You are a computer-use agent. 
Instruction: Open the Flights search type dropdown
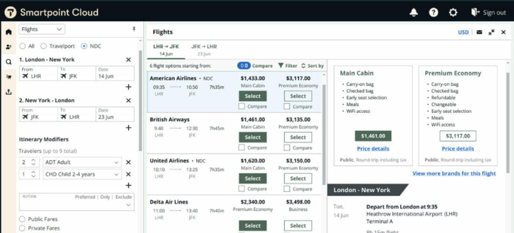pyautogui.click(x=42, y=29)
